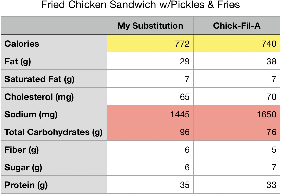Image resolution: width=281 pixels, height=194 pixels.
Task: Select the My Substitution column header
Action: 150,26
